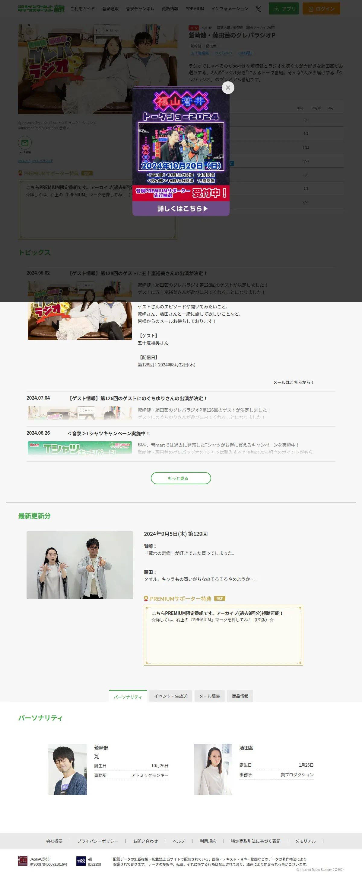Click the もっと見る button
The height and width of the screenshot is (879, 362).
(181, 478)
